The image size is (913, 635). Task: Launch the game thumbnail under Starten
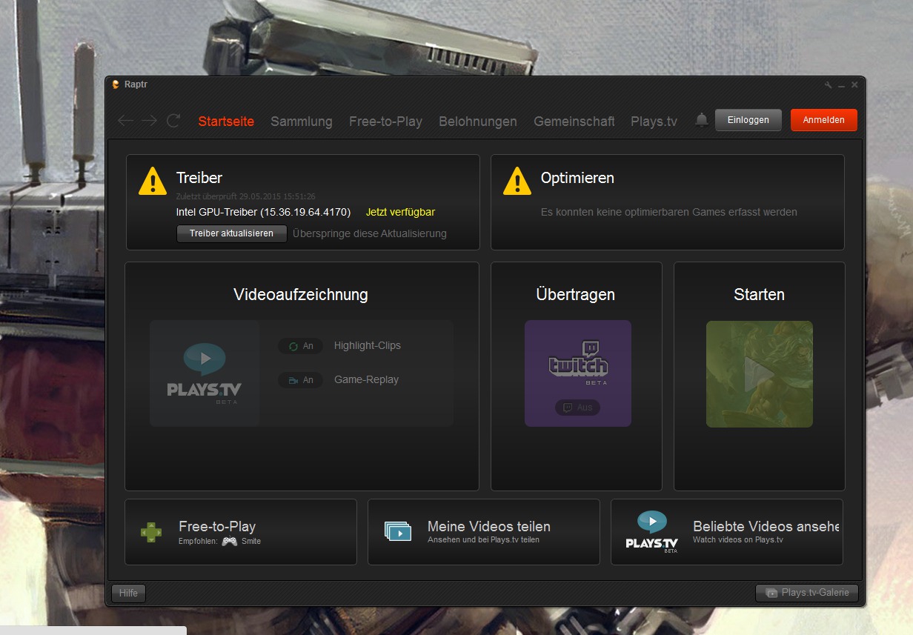click(x=759, y=373)
